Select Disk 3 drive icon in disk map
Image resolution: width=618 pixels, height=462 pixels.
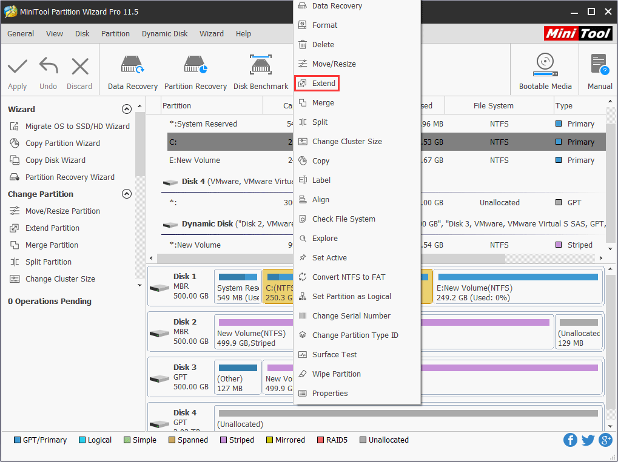160,379
